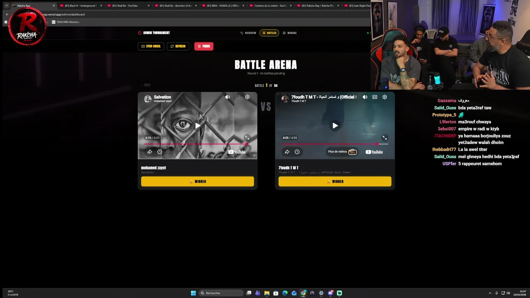530x298 pixels.
Task: Go to previous battle with Prev
Action: click(146, 85)
